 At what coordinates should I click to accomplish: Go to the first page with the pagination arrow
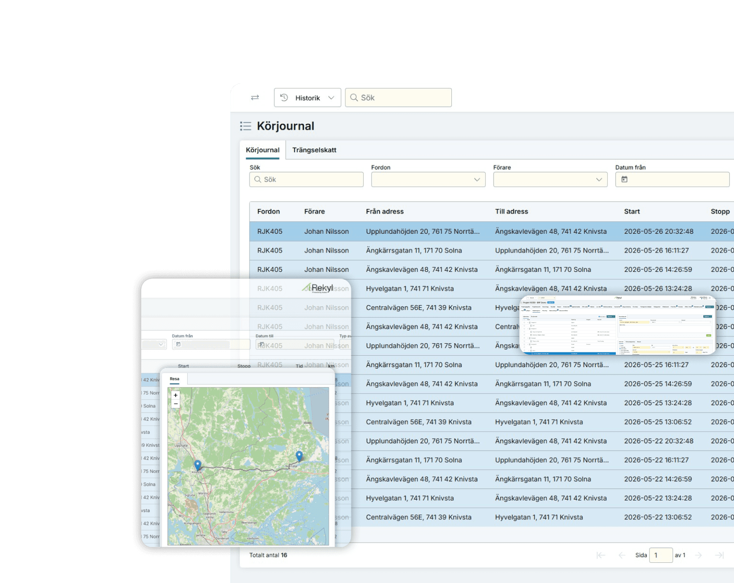[x=601, y=555]
